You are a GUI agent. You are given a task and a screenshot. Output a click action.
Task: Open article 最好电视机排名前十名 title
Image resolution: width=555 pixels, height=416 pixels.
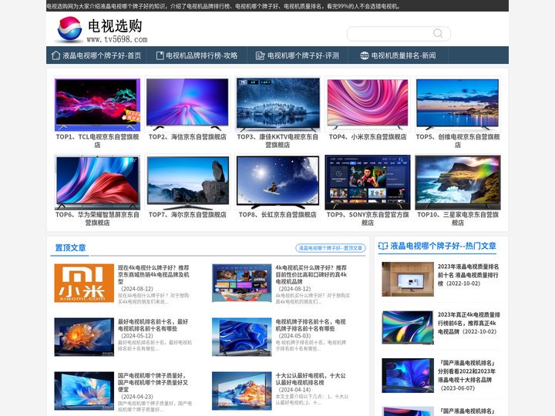pos(153,325)
